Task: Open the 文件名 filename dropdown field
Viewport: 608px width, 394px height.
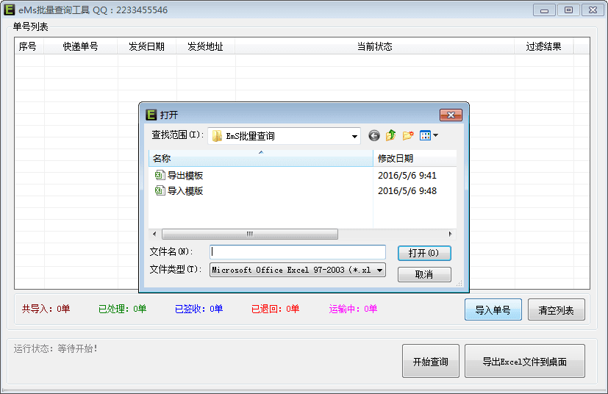Action: pos(297,253)
